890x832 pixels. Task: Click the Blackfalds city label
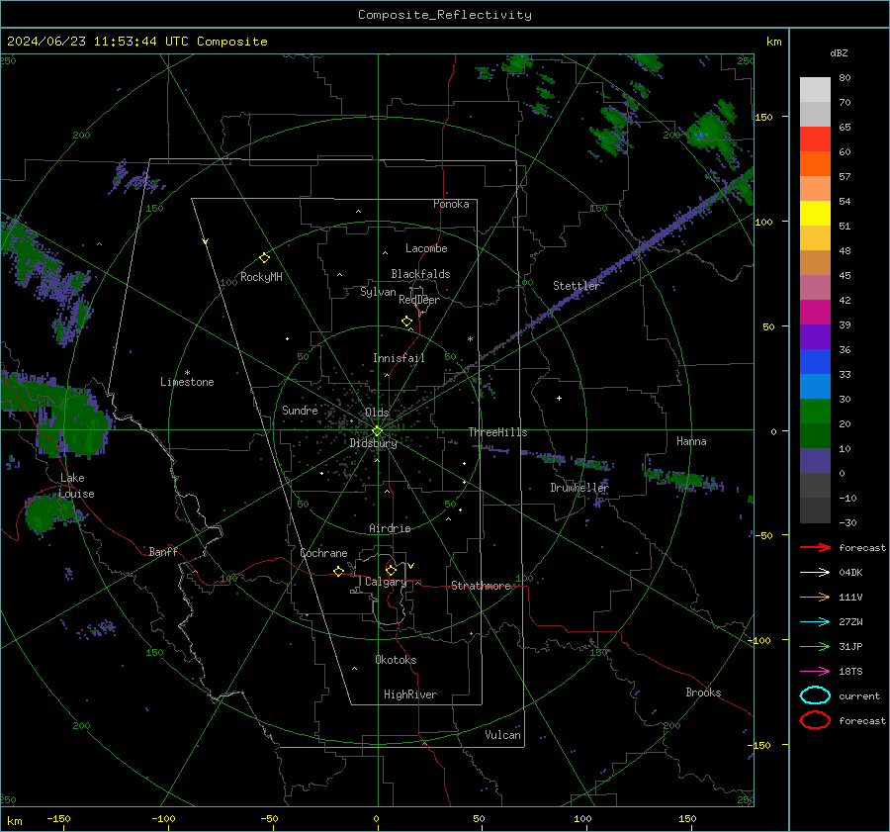click(x=420, y=274)
